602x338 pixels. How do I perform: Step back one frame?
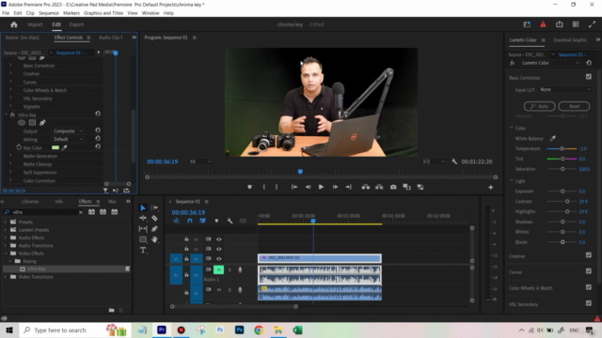point(308,187)
